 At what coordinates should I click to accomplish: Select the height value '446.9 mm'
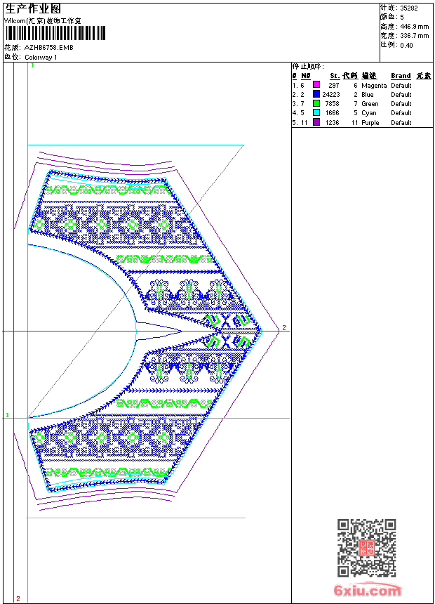415,27
